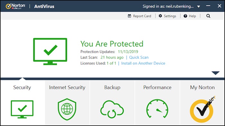Image resolution: width=225 pixels, height=126 pixels.
Task: Open search with the magnifier icon
Action: (x=208, y=16)
